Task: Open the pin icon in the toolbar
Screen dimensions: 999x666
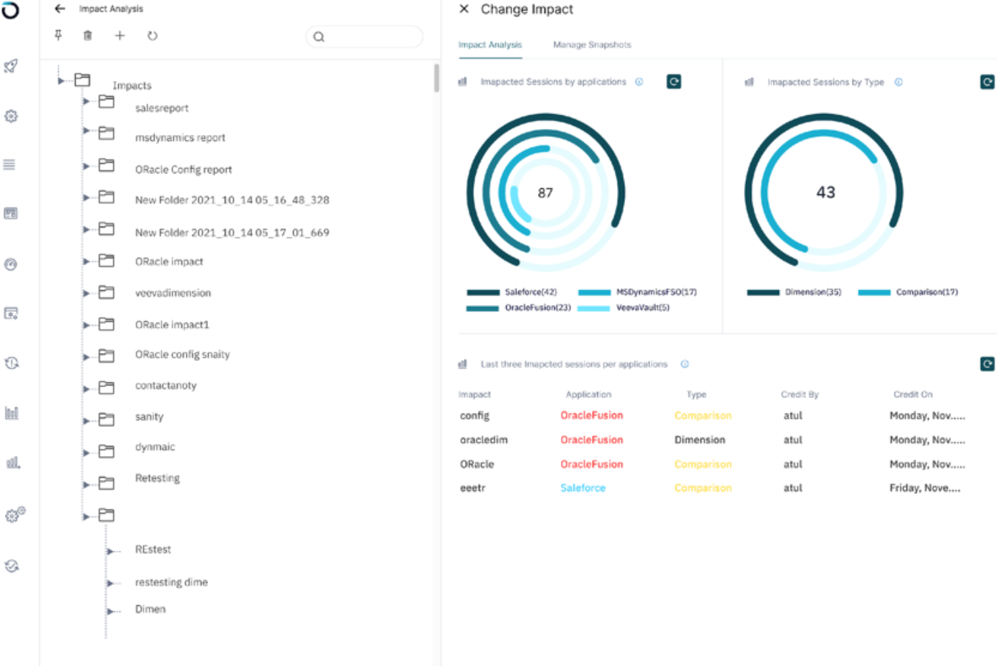Action: tap(57, 36)
